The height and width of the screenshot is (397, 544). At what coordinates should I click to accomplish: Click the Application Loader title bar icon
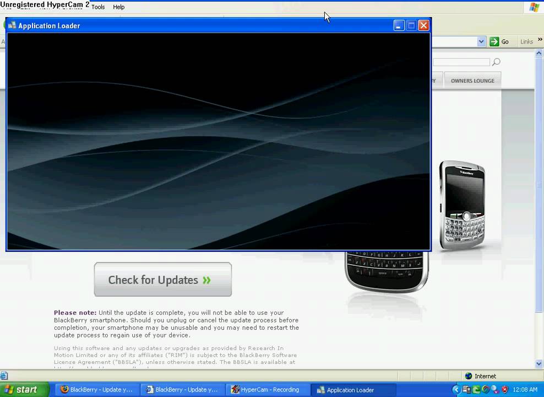(12, 25)
